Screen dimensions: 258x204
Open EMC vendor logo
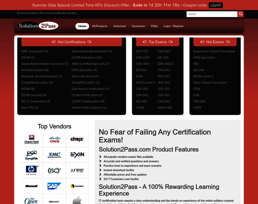pyautogui.click(x=54, y=155)
